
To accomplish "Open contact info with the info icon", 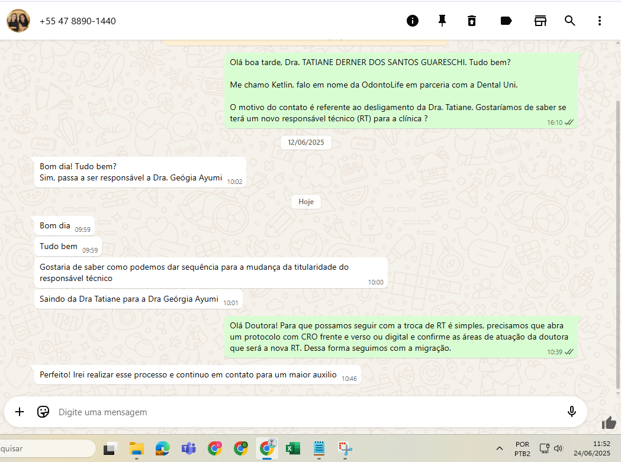I will [412, 21].
